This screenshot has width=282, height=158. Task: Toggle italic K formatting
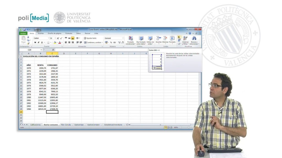point(39,43)
